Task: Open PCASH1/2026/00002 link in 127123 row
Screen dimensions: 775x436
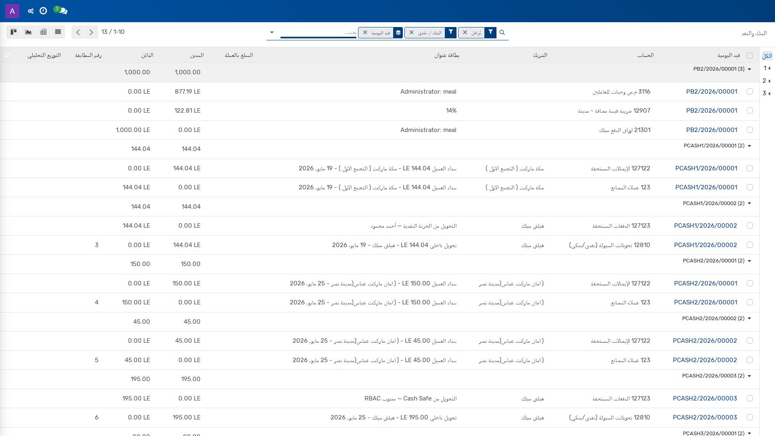Action: tap(706, 226)
